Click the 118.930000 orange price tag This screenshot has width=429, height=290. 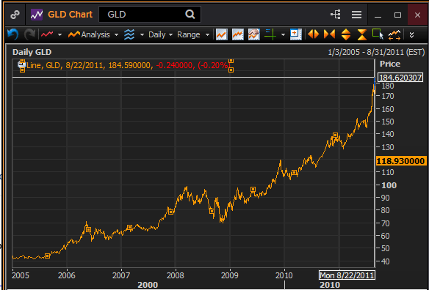tap(401, 161)
